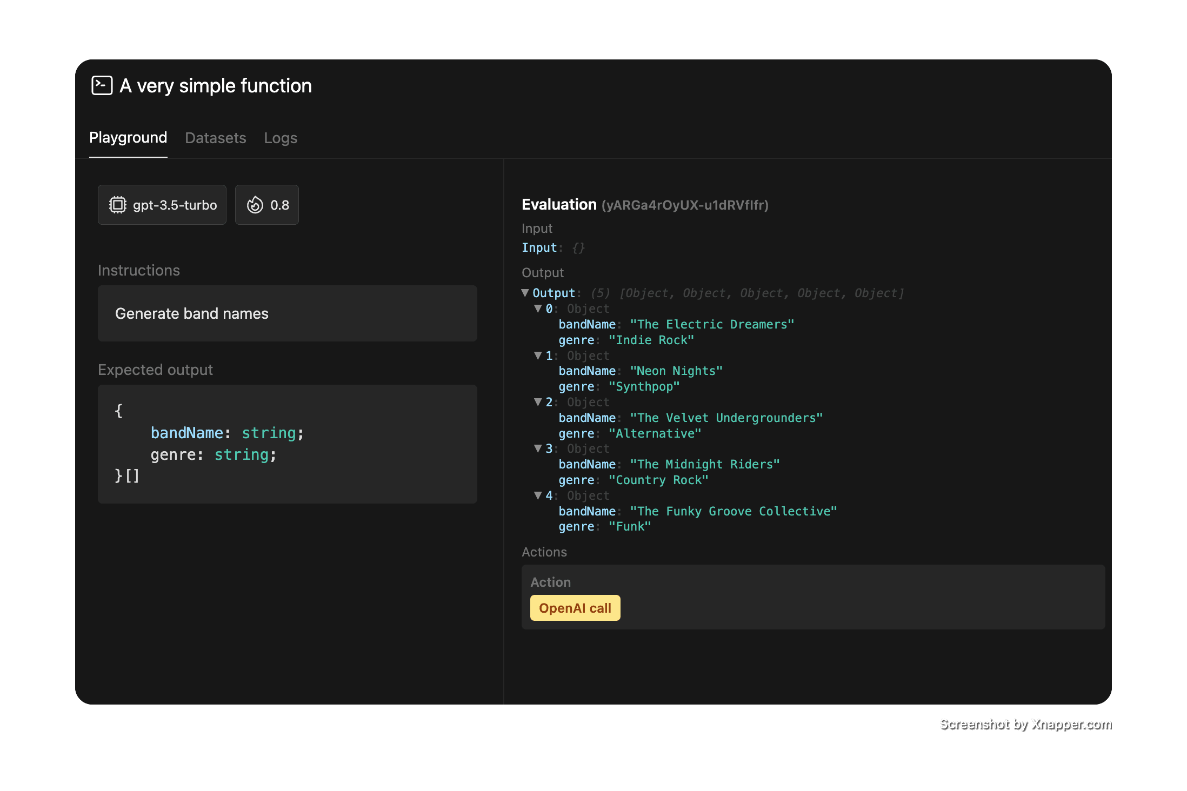This screenshot has width=1187, height=791.
Task: Click the chip icon on the model selector
Action: pos(117,205)
